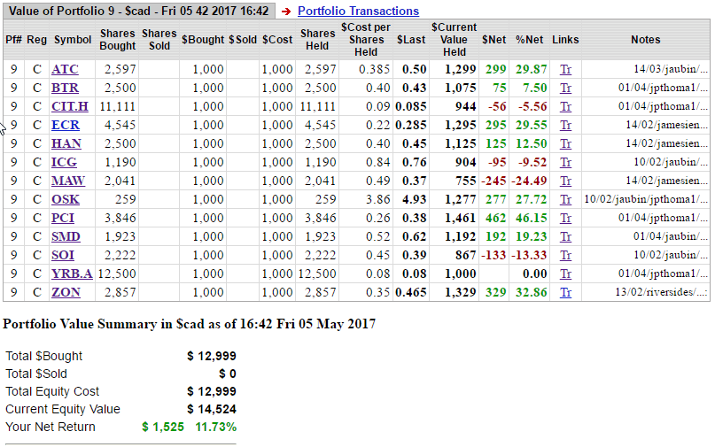Select the PCI symbol link

[x=64, y=218]
